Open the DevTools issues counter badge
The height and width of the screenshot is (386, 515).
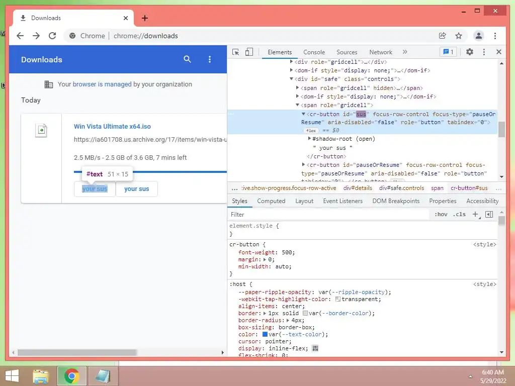[448, 52]
